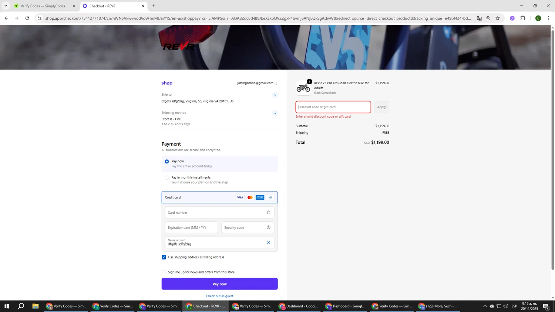Screen dimensions: 555x312
Task: Select Pay in monthly installments option
Action: point(167,177)
